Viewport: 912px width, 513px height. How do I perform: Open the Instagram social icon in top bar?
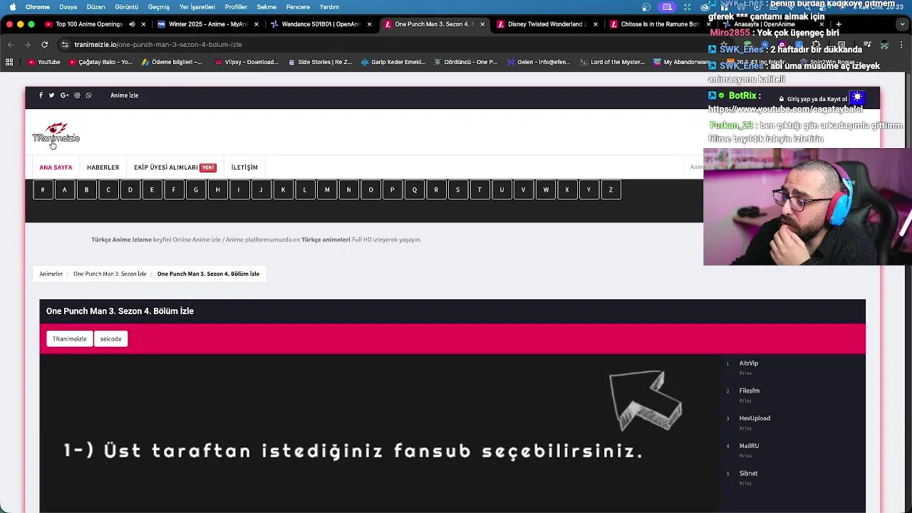(x=77, y=95)
